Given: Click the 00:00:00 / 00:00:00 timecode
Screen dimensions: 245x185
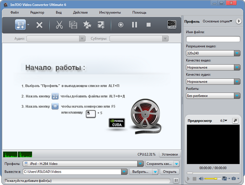Looking at the screenshot, I should [x=213, y=168].
